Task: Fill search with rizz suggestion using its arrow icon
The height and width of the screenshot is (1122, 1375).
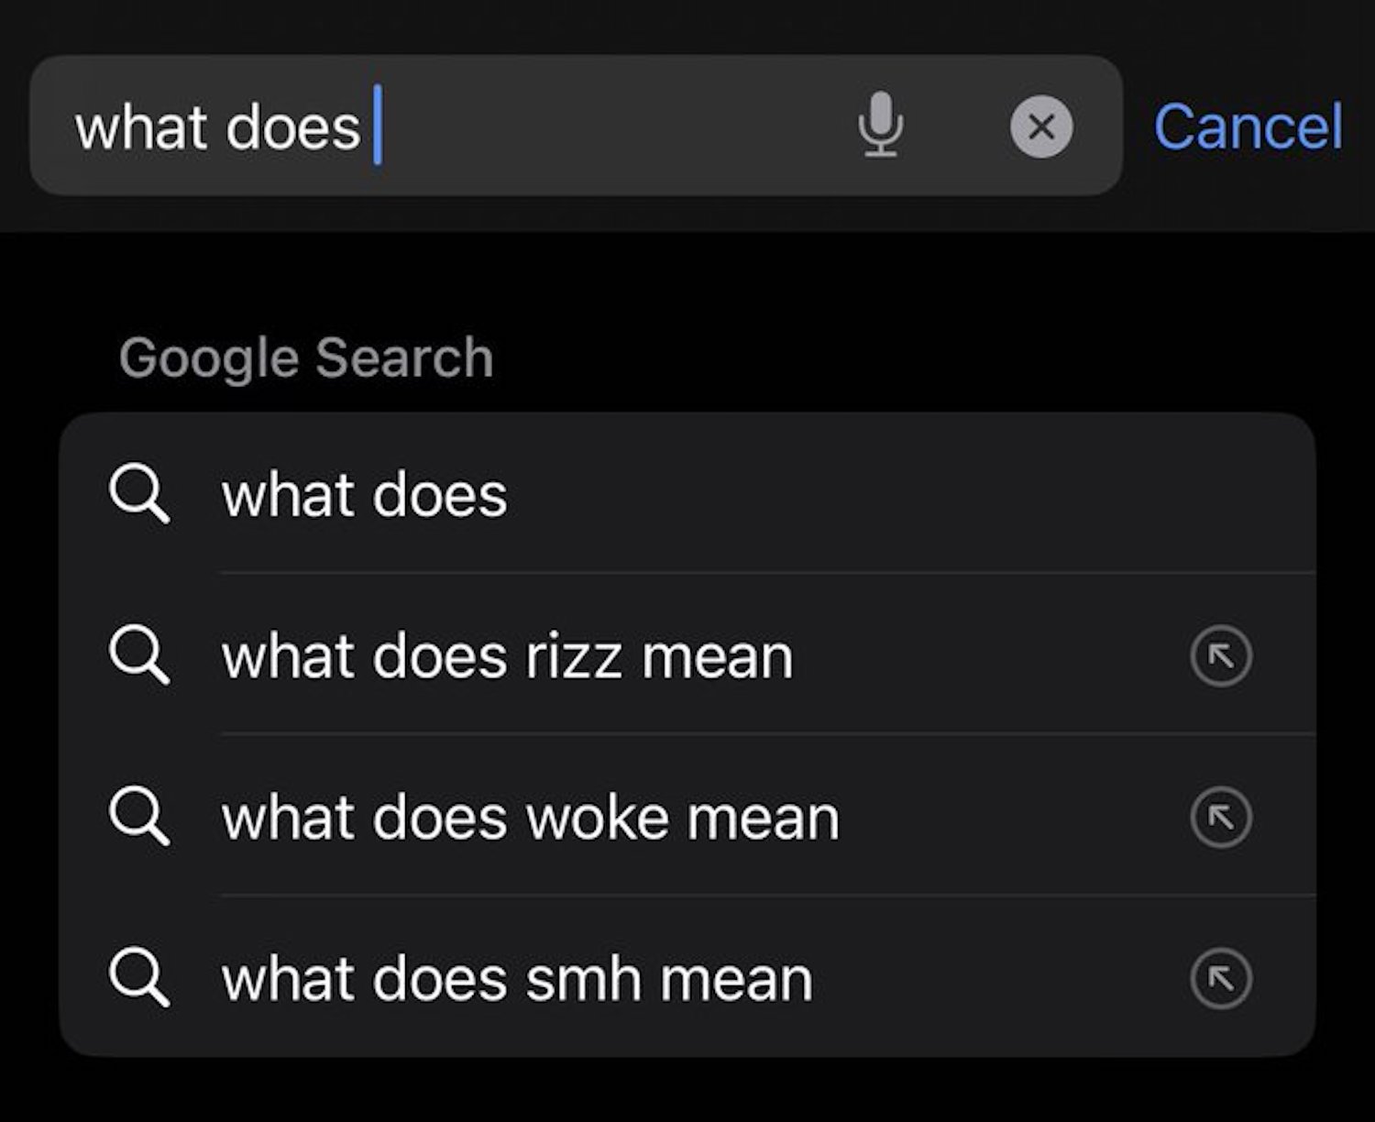Action: coord(1221,656)
